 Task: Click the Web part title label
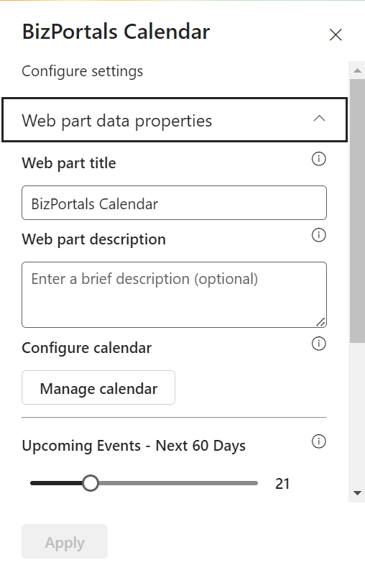tap(69, 163)
